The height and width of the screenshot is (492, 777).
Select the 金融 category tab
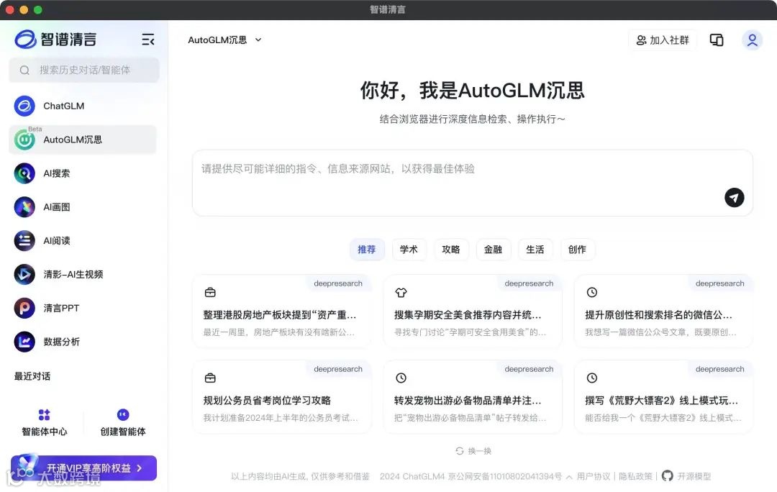[x=494, y=250]
